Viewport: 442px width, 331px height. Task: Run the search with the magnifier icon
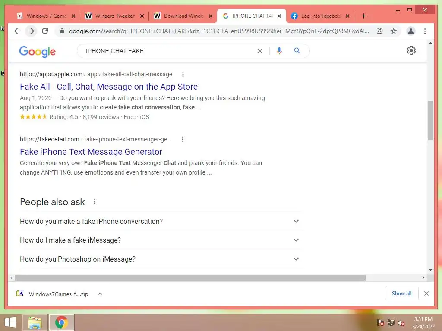(297, 51)
